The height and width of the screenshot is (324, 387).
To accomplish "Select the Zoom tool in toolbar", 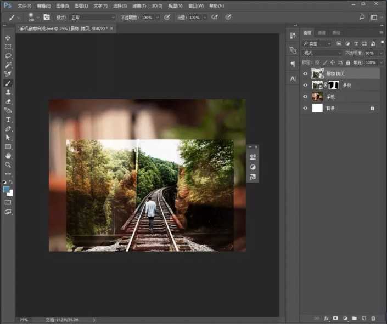I will (x=8, y=164).
